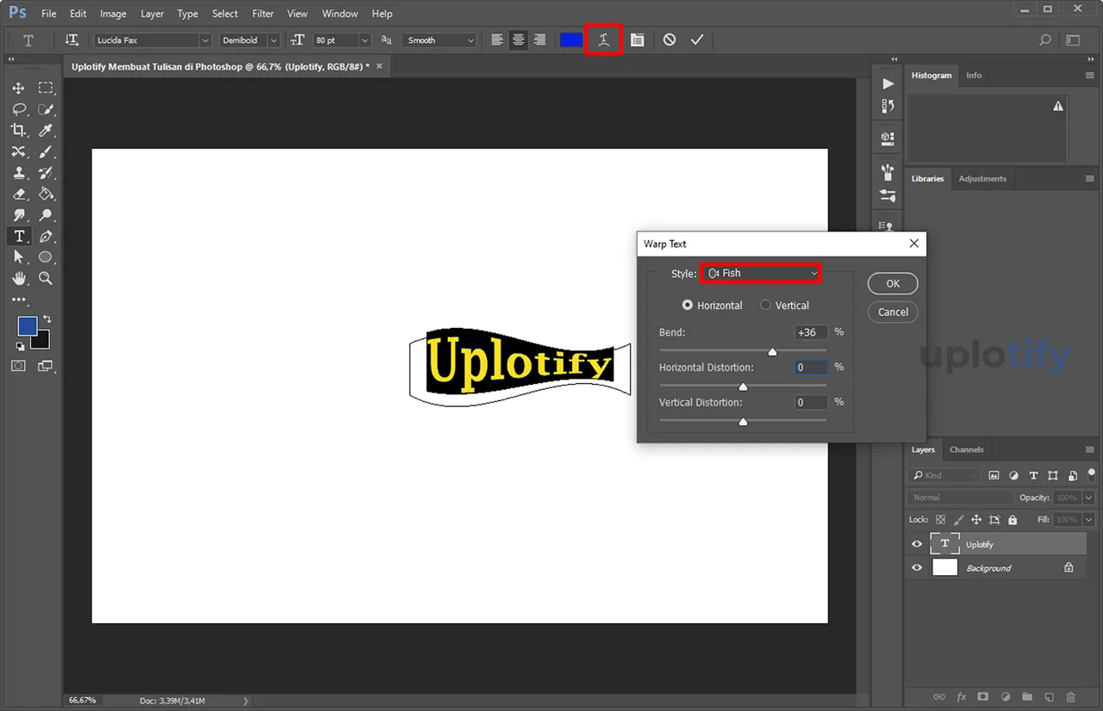The image size is (1103, 711).
Task: Close the Warp Text dialog
Action: (914, 244)
